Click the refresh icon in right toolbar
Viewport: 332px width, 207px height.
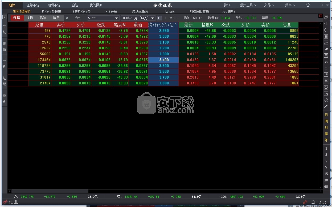(x=326, y=87)
